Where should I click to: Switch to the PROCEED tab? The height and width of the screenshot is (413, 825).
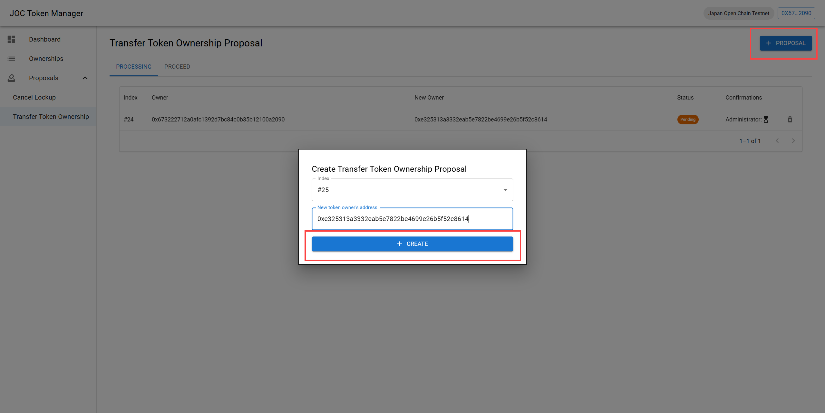coord(177,67)
